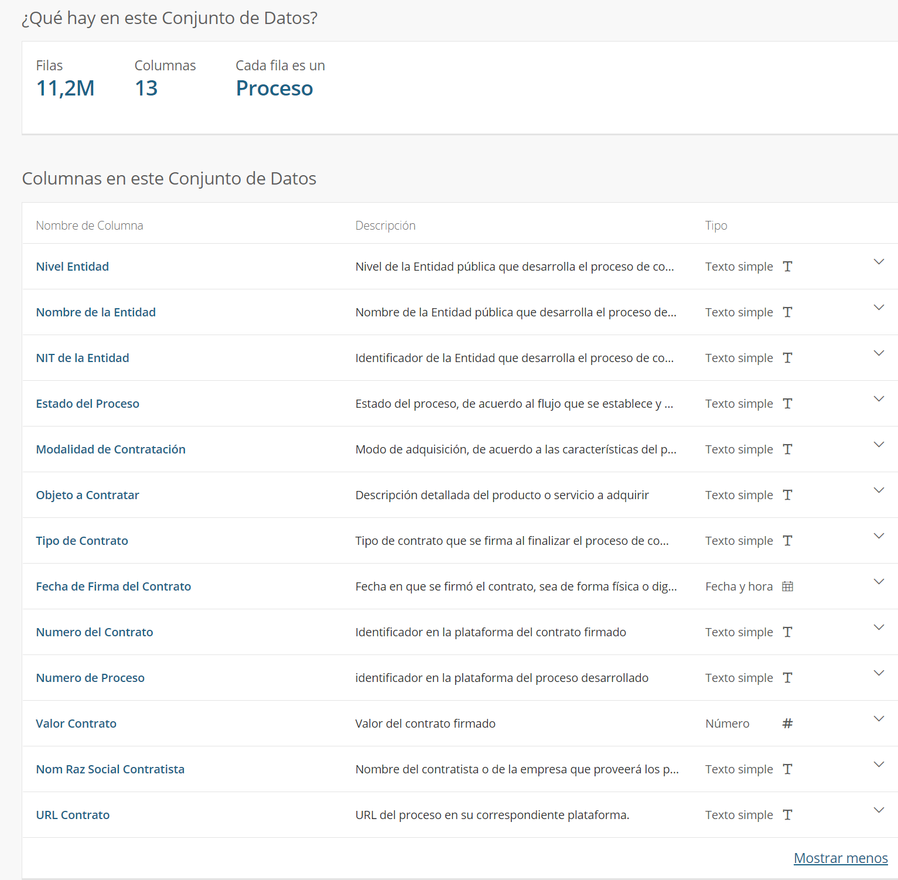The image size is (898, 880).
Task: Click the text-type icon for Nom Raz Social Contratista
Action: tap(787, 769)
